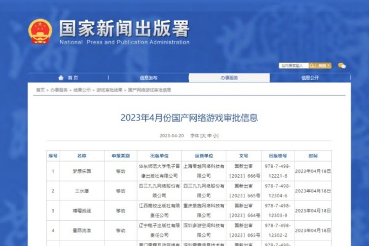Set font size to 中
The image size is (369, 246).
click(210, 135)
